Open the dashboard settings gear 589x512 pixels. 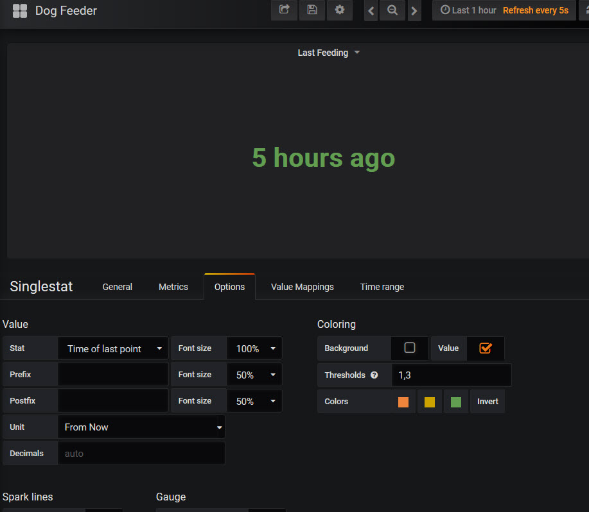pos(340,10)
